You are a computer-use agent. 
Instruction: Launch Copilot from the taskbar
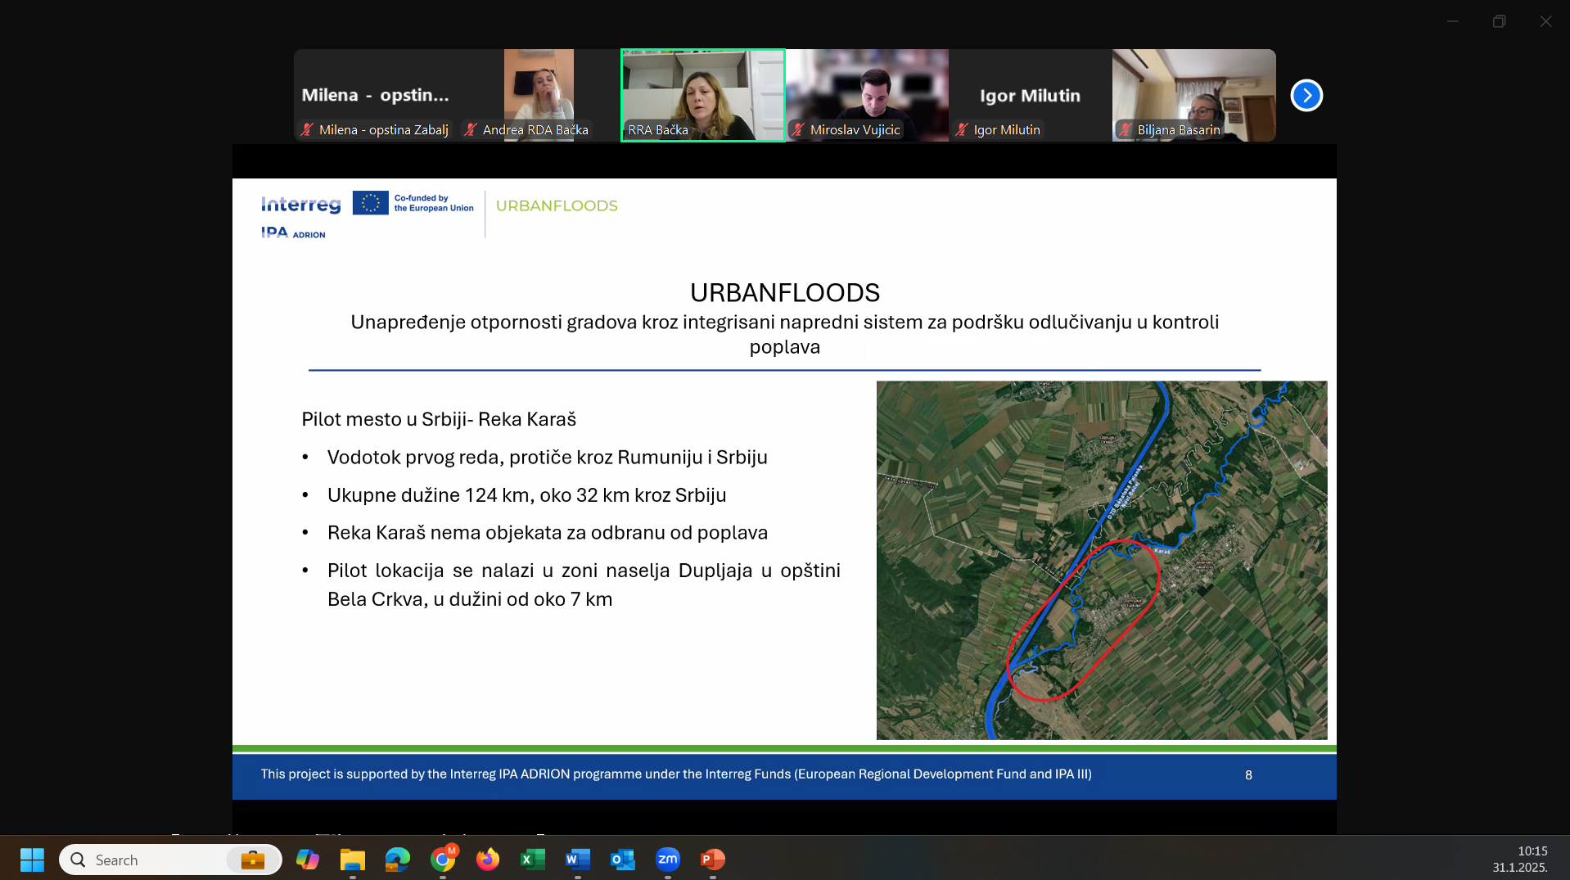point(308,859)
